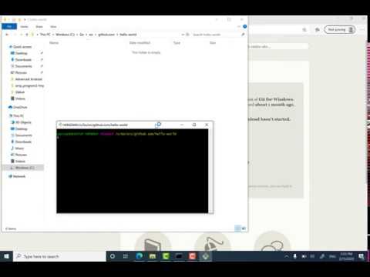
Task: Select 'Go' in address breadcrumb
Action: (x=82, y=35)
